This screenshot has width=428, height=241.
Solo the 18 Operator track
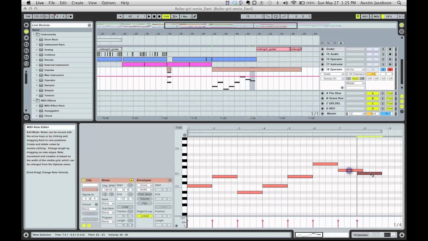click(383, 69)
